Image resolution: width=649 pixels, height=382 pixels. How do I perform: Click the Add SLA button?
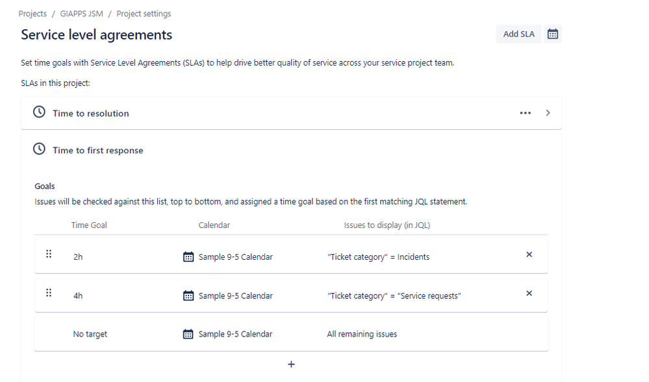point(518,34)
